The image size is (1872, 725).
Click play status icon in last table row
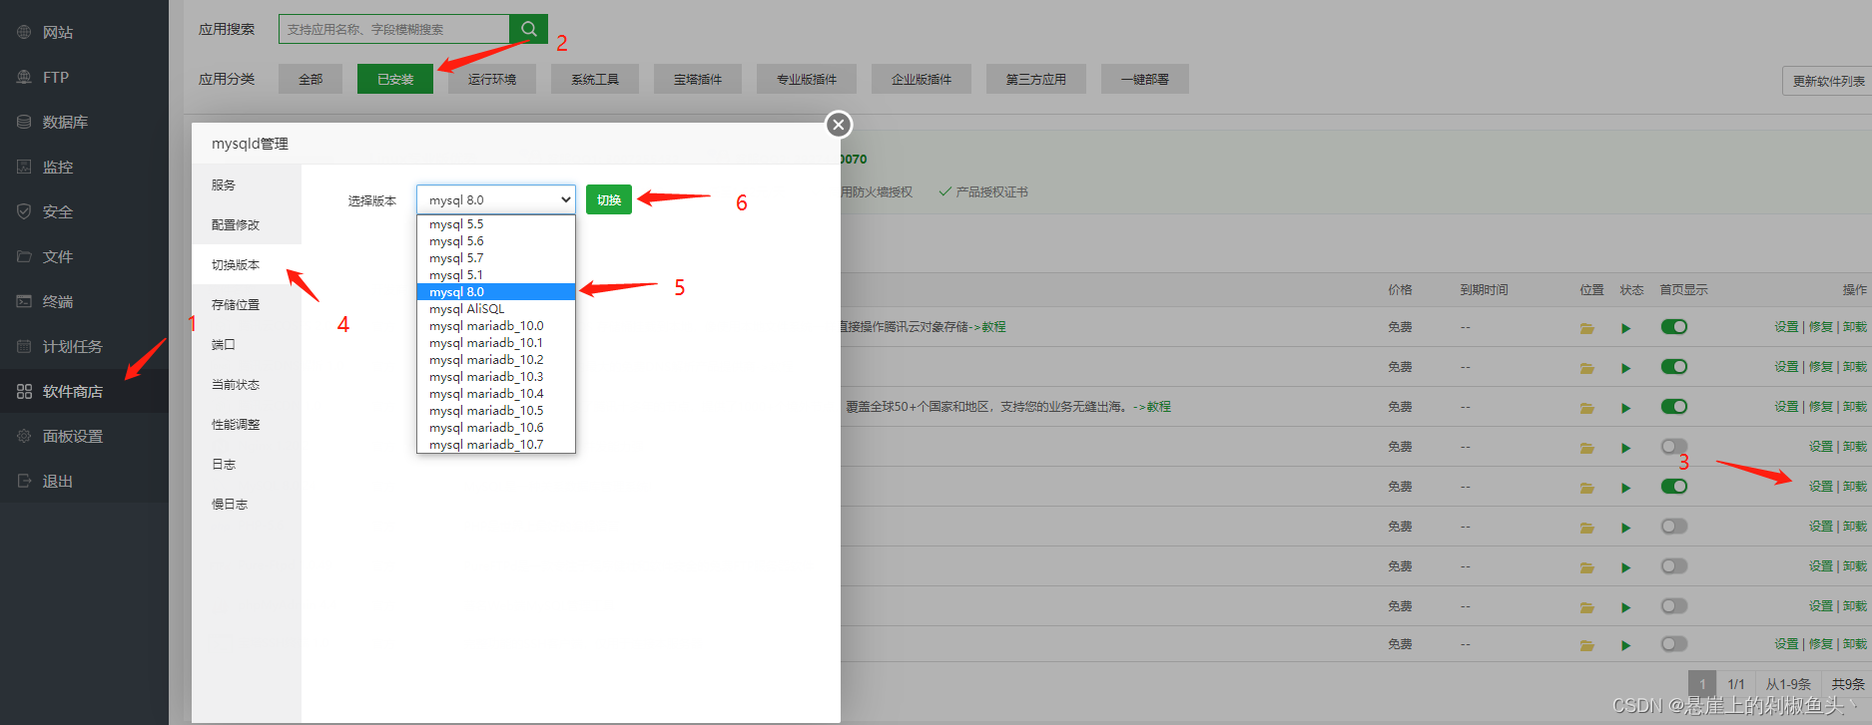[x=1625, y=645]
